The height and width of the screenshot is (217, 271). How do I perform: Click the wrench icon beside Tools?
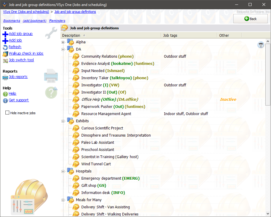click(51, 33)
